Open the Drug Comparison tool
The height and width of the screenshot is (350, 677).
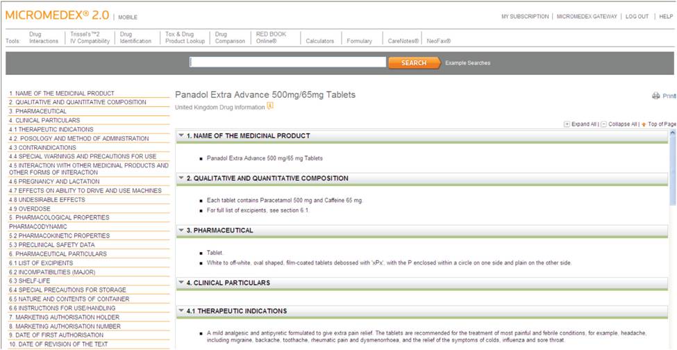(230, 37)
